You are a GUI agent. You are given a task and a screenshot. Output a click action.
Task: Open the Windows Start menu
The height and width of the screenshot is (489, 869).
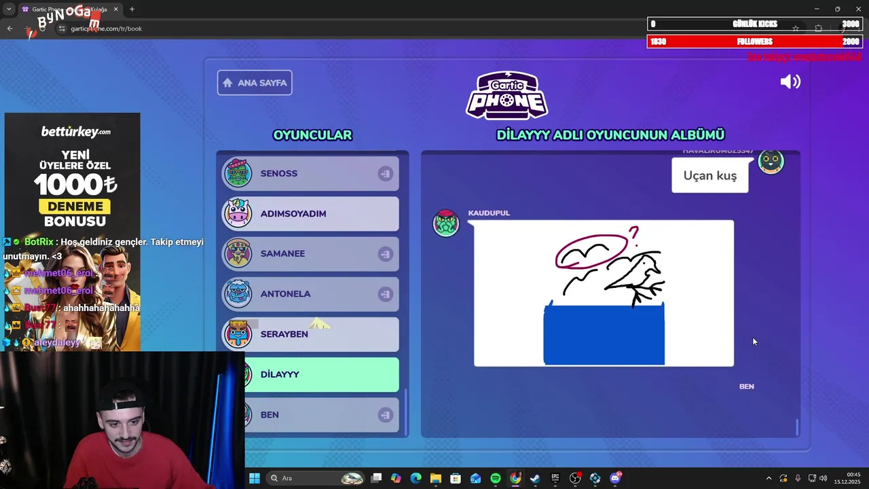pyautogui.click(x=255, y=478)
